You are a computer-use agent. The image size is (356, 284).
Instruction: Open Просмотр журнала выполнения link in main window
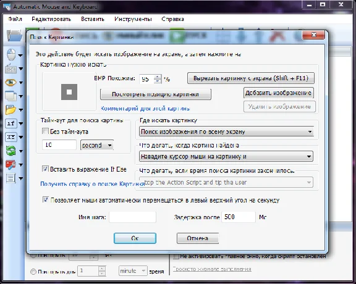[x=212, y=269]
